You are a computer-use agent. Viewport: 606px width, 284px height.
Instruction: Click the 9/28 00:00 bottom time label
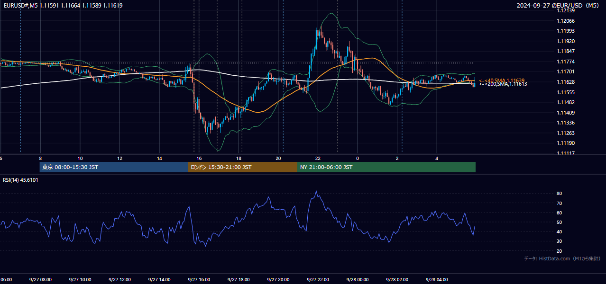coord(358,280)
